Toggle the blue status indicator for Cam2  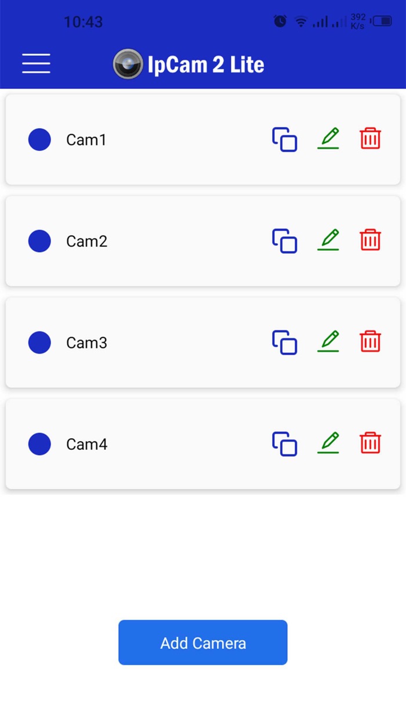(39, 241)
